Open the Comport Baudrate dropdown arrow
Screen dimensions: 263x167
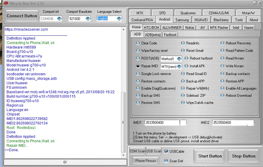pyautogui.click(x=88, y=19)
